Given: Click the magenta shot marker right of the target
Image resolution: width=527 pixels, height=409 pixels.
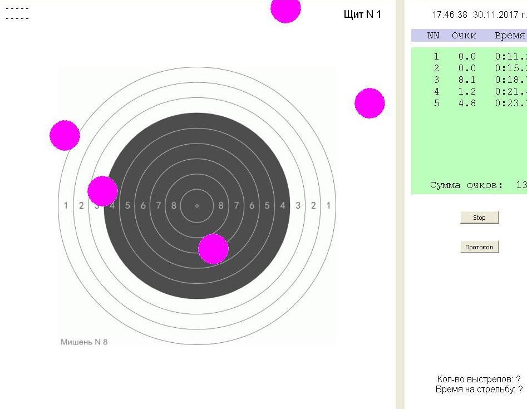Looking at the screenshot, I should tap(370, 103).
